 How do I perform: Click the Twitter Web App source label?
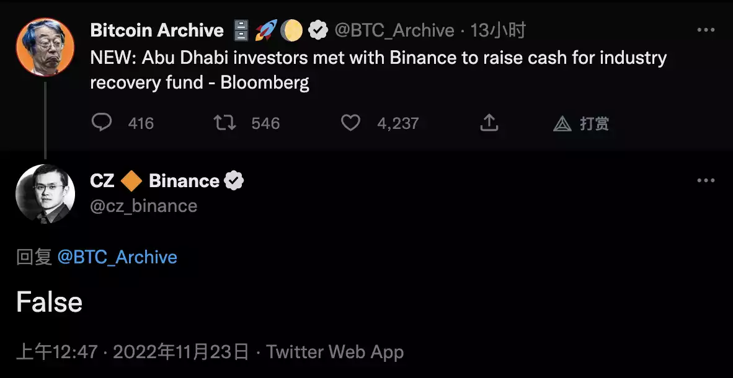pos(335,353)
